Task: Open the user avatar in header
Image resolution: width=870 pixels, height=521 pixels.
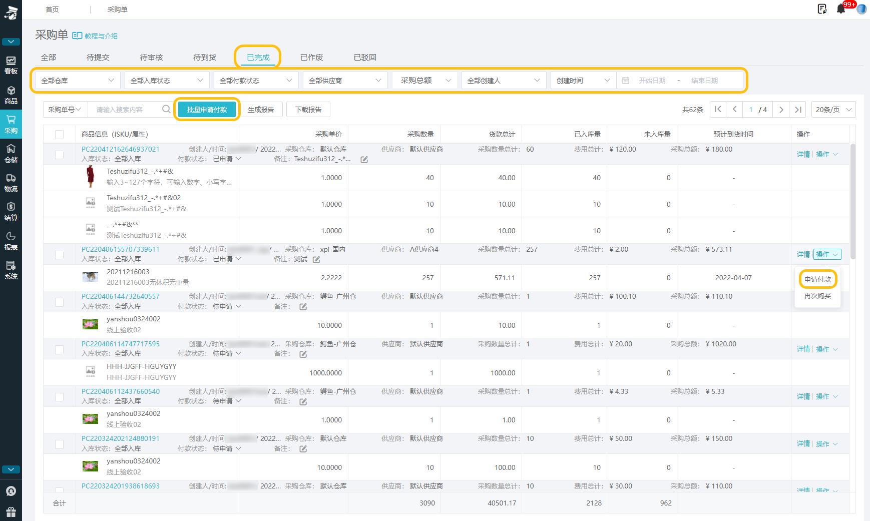Action: (861, 9)
